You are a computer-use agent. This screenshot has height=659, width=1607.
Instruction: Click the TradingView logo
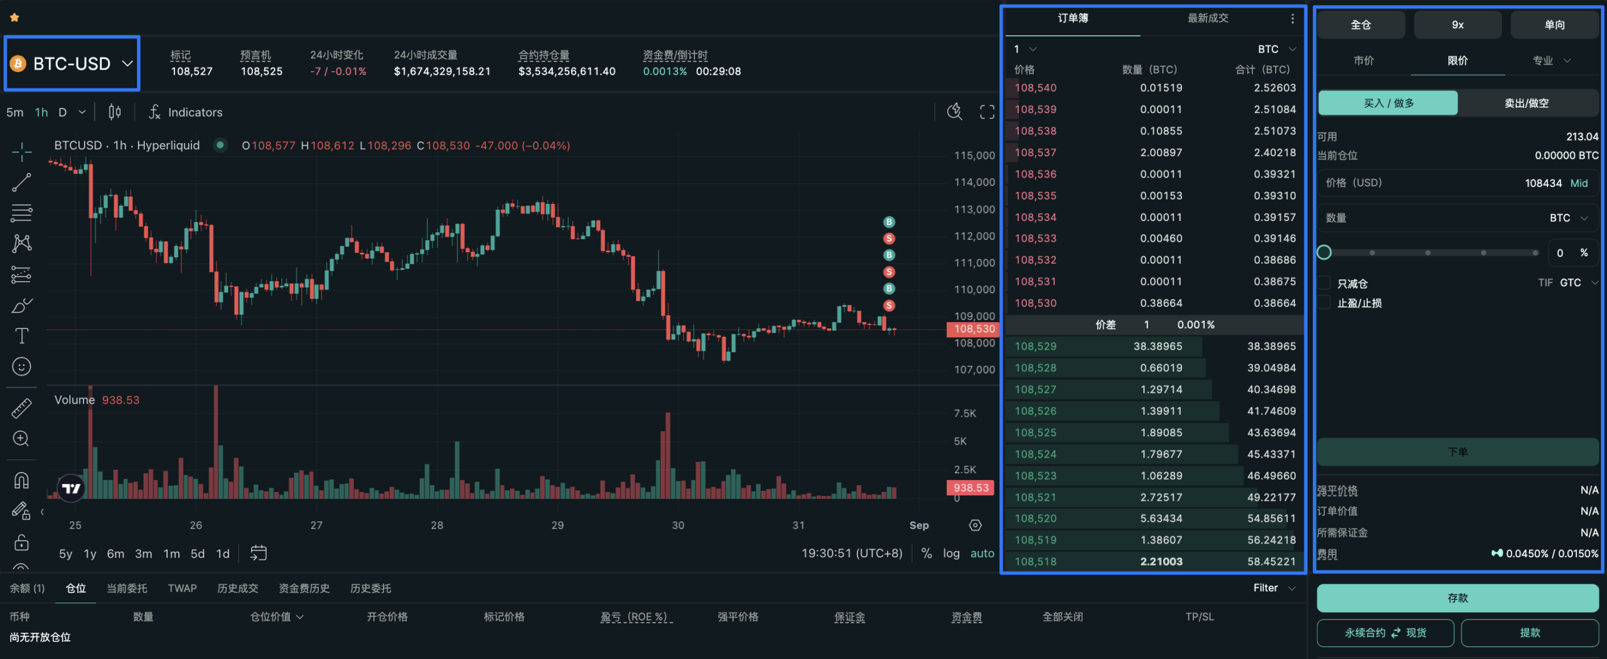coord(71,488)
